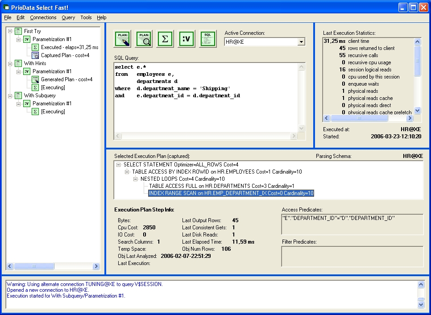
Task: Click 'Execution started for With Subquery' log line
Action: (x=66, y=296)
